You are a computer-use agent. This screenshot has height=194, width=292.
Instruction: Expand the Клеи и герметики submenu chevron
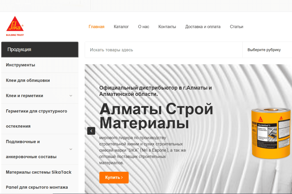click(x=71, y=96)
